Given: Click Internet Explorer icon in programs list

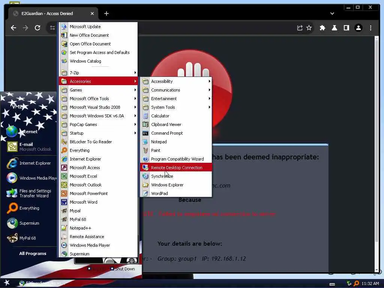Looking at the screenshot, I should 64,159.
